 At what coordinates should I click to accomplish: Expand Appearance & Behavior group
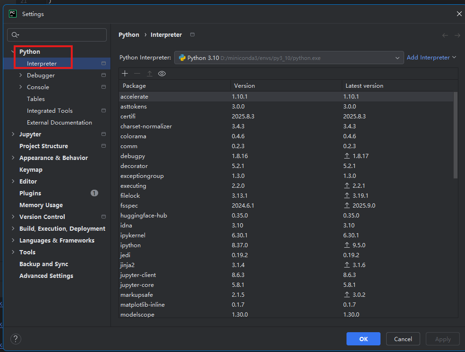tap(13, 158)
